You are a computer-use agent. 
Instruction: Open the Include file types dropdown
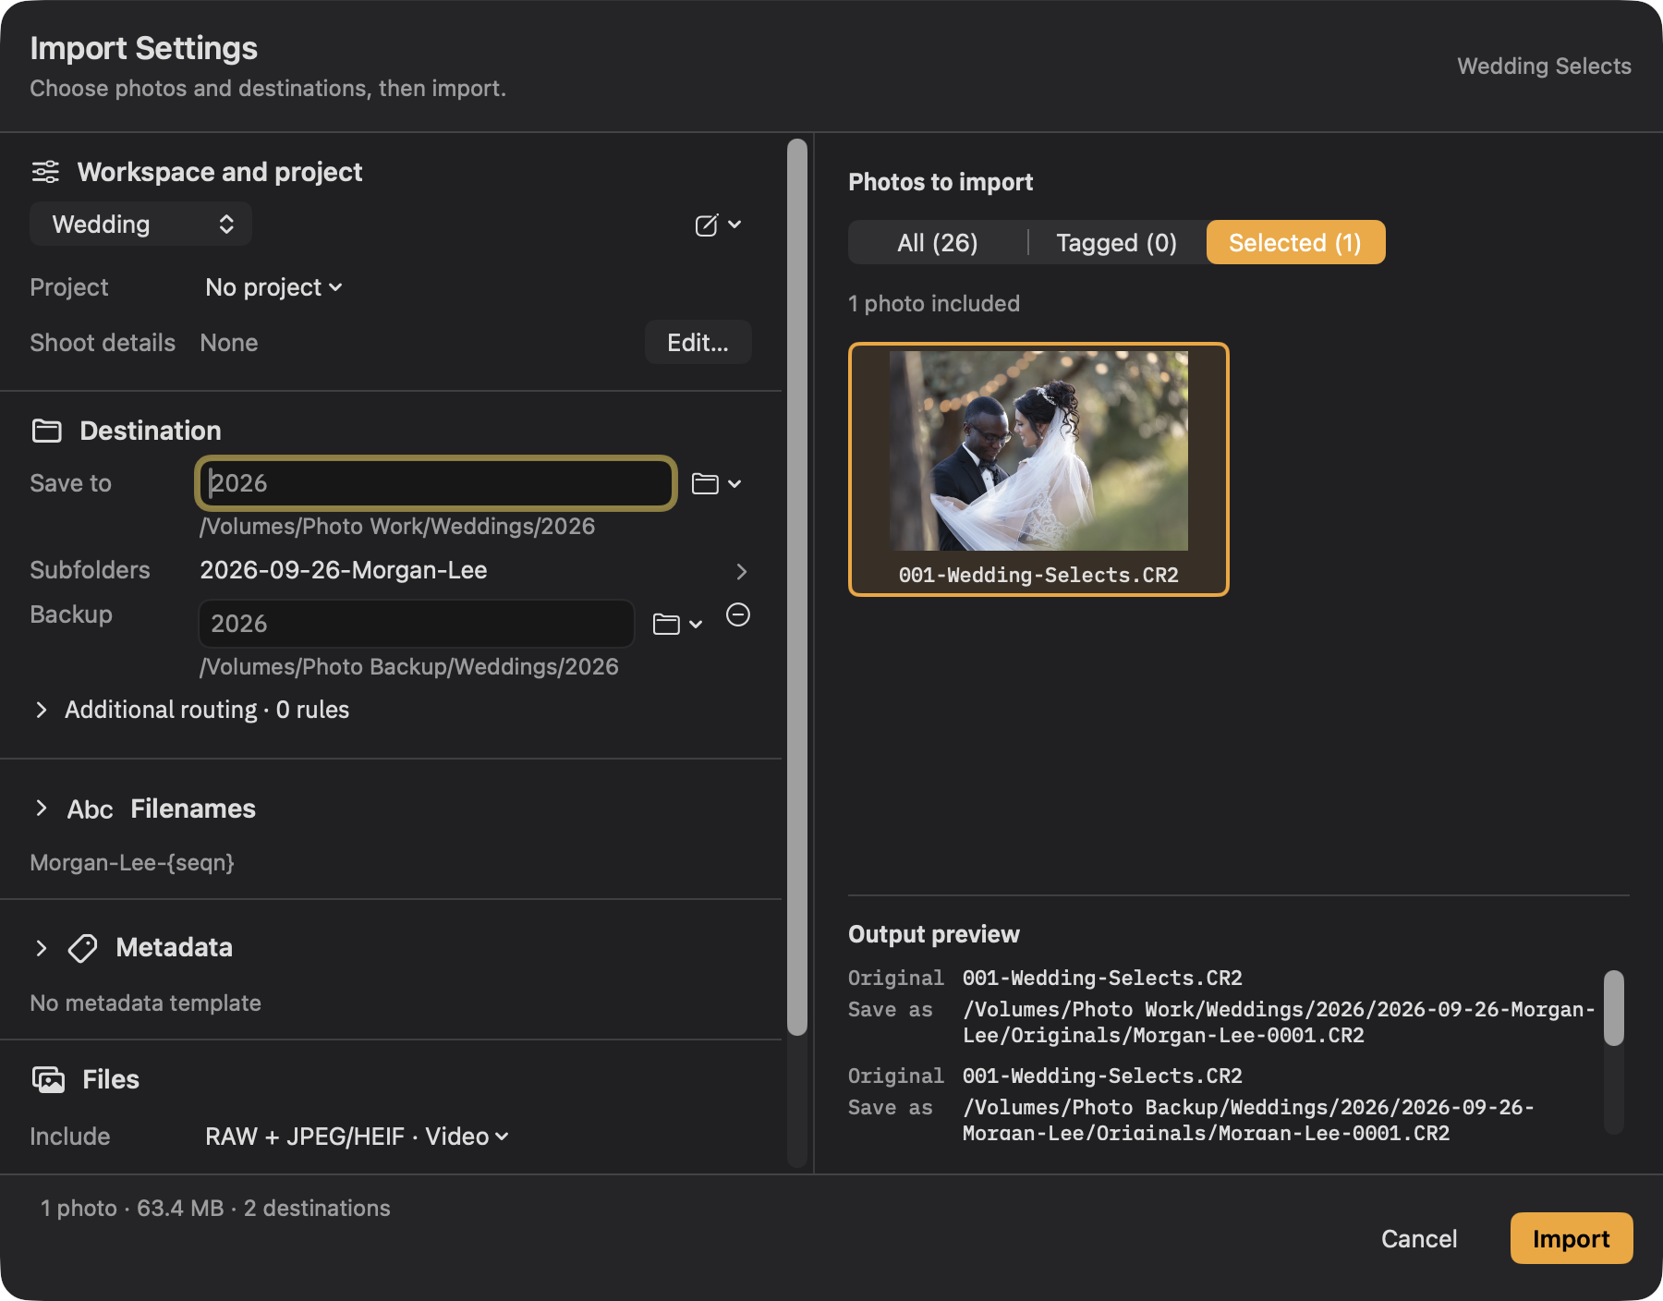click(357, 1137)
